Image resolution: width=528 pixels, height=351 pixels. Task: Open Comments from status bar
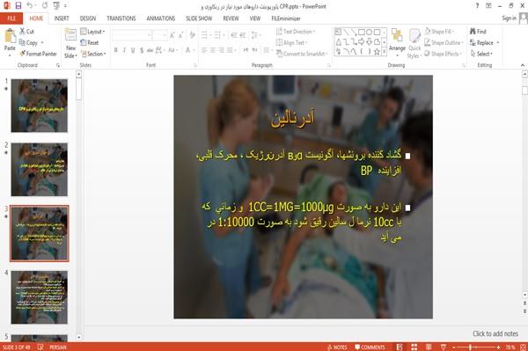pos(370,347)
